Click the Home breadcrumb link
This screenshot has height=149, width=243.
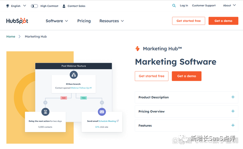[11, 36]
